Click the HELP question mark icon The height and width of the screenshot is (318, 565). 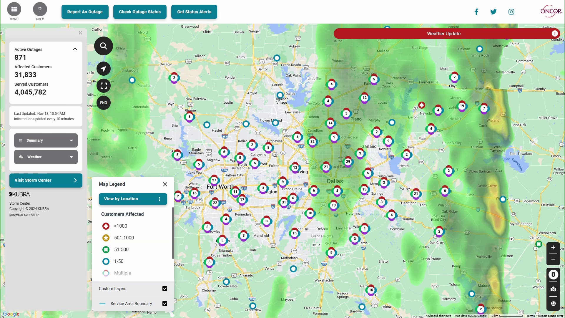[x=40, y=9]
